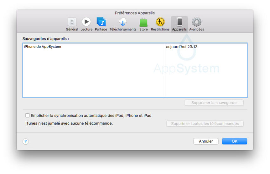
Task: Click 'Supprimer toutes les télécommandes' button
Action: click(205, 124)
